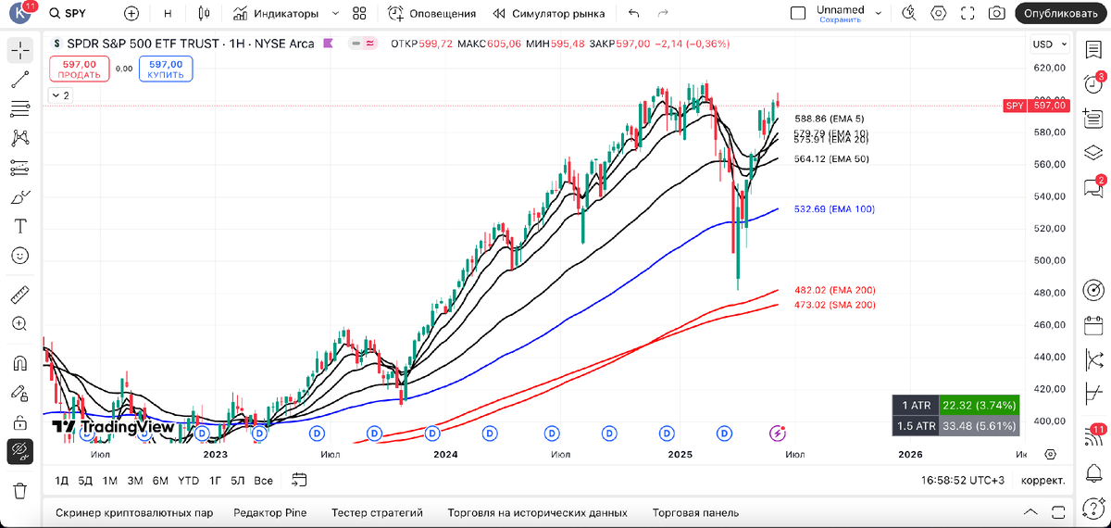Toggle the market status pill indicator
This screenshot has width=1111, height=528.
[x=363, y=44]
